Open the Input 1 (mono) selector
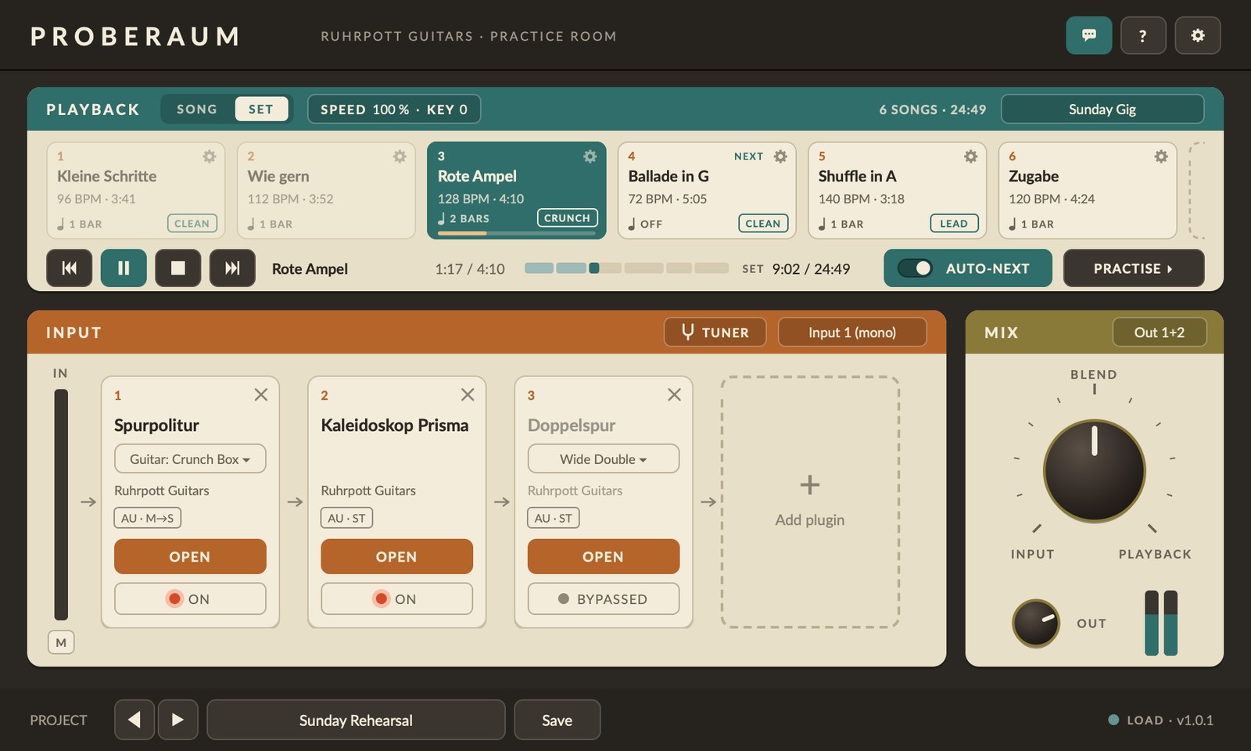The image size is (1251, 751). [x=852, y=332]
